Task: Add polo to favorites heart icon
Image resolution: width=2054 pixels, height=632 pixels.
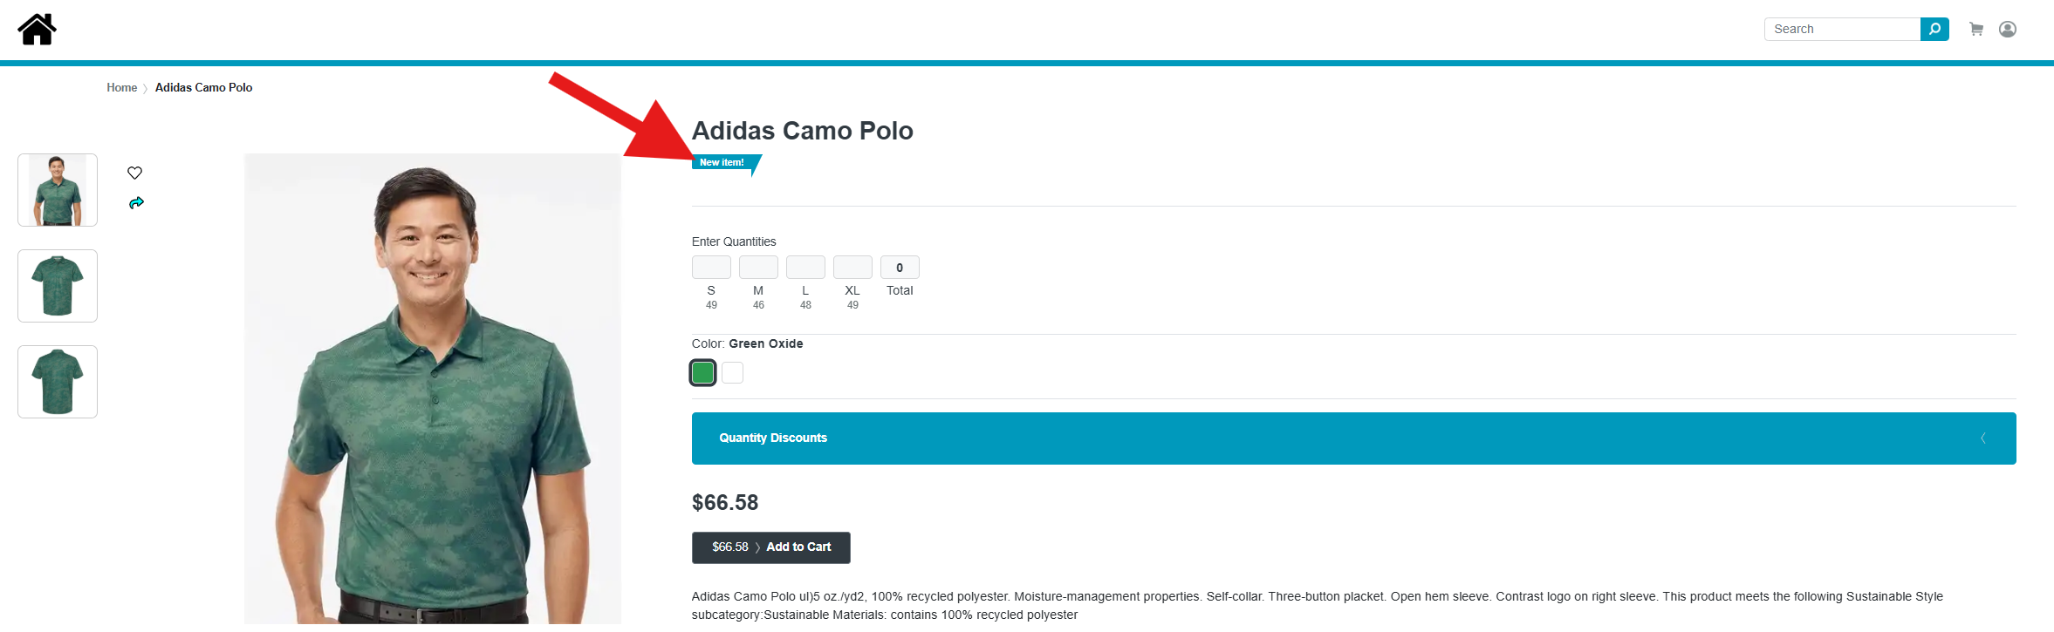Action: tap(134, 173)
